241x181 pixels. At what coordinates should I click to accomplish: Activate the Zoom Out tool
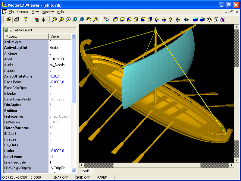pyautogui.click(x=81, y=20)
